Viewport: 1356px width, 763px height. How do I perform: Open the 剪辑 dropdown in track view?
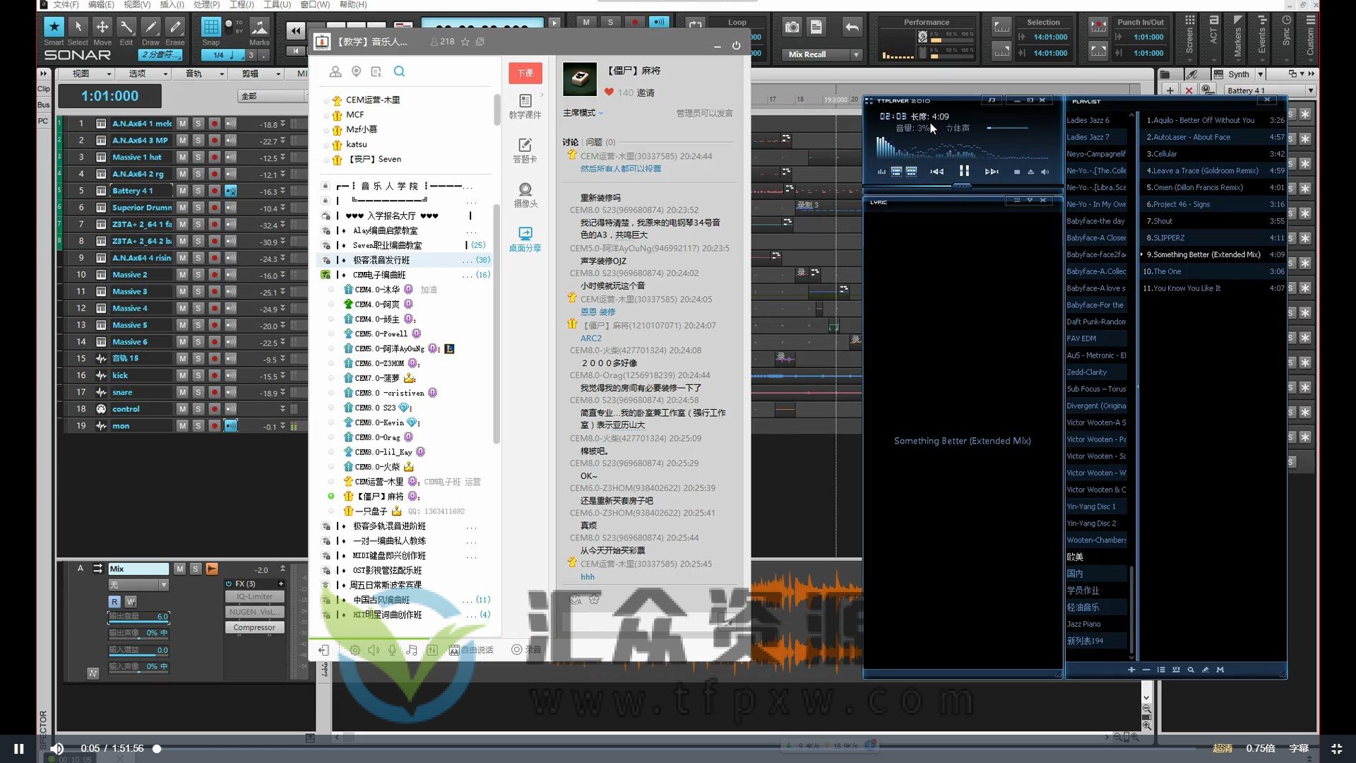pyautogui.click(x=261, y=73)
